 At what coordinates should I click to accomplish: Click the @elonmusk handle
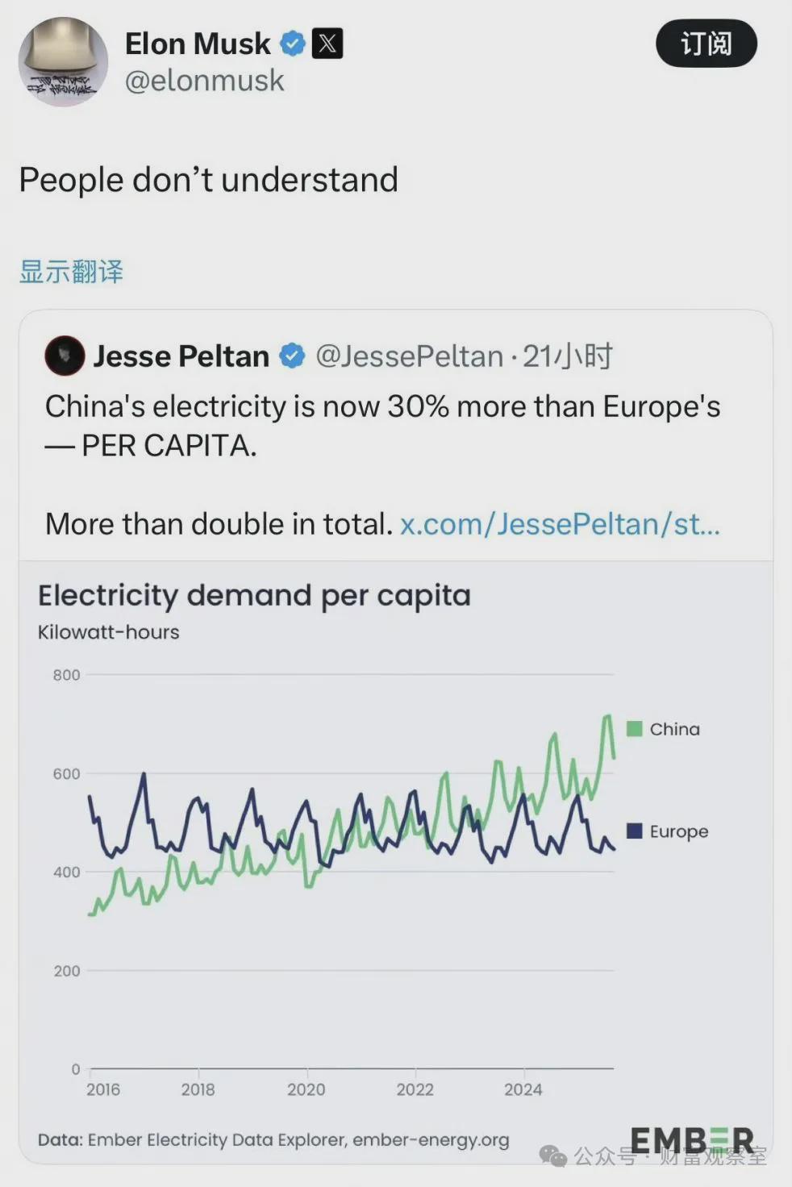point(204,81)
